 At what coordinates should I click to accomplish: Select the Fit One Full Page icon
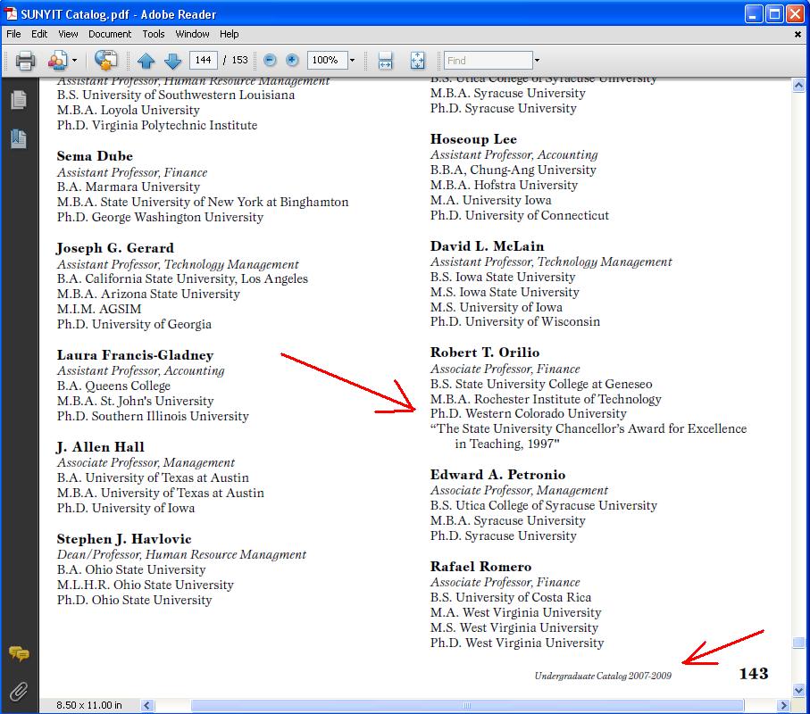click(417, 61)
